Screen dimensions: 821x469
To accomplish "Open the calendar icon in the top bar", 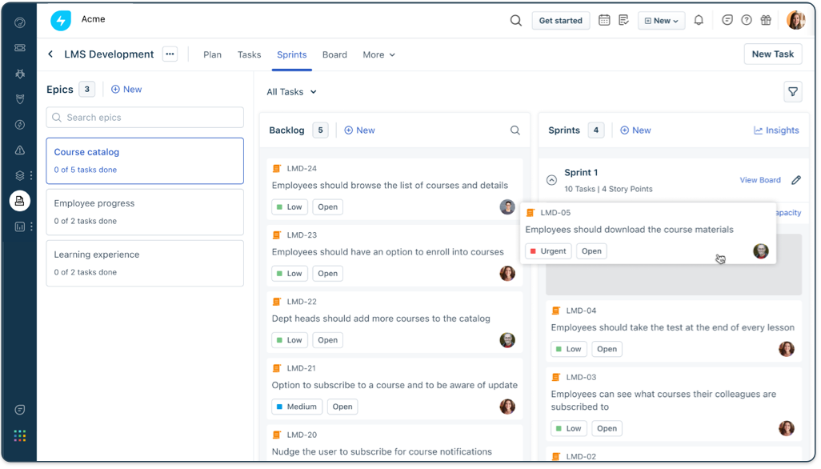I will pos(604,20).
